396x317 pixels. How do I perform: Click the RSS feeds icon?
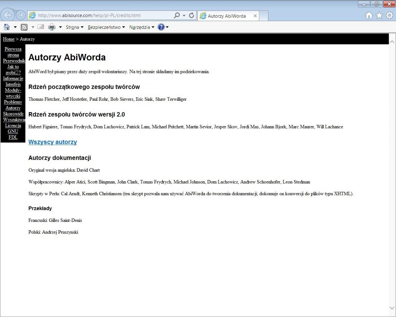point(24,27)
